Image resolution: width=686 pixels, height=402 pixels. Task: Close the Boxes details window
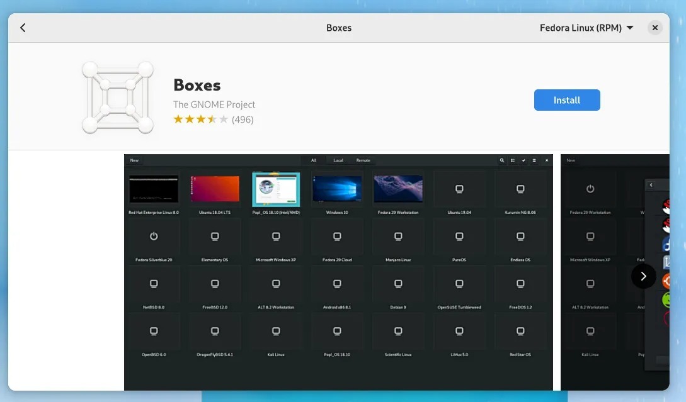tap(655, 28)
